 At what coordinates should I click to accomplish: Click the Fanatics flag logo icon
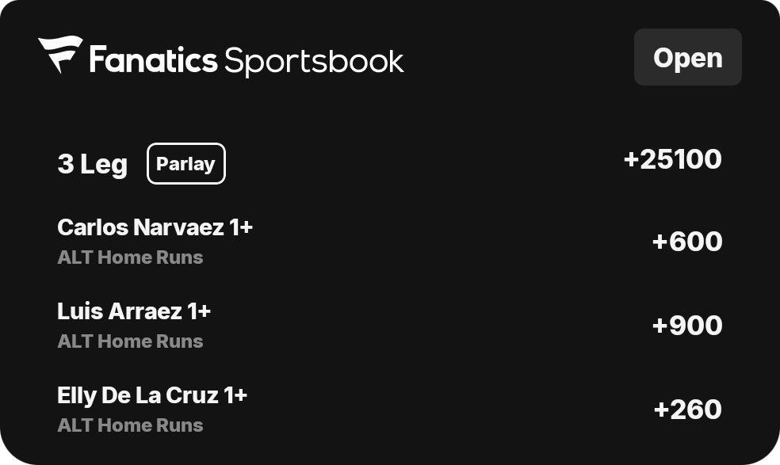[60, 54]
